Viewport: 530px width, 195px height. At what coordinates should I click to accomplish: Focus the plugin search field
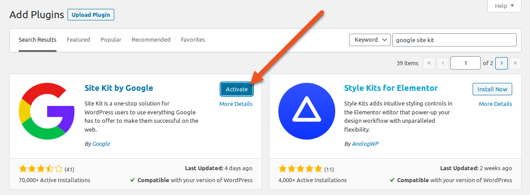click(x=454, y=40)
